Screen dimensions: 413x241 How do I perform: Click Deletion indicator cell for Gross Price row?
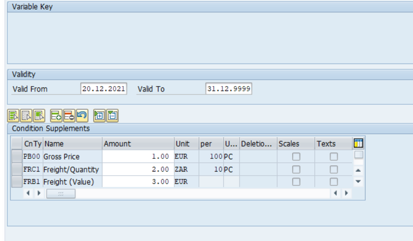pos(258,156)
